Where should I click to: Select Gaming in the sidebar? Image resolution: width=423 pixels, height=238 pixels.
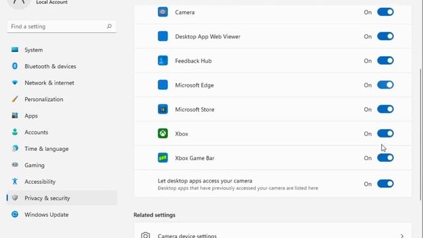62,165
